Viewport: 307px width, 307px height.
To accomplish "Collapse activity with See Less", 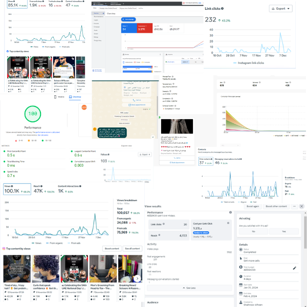I will [189, 288].
